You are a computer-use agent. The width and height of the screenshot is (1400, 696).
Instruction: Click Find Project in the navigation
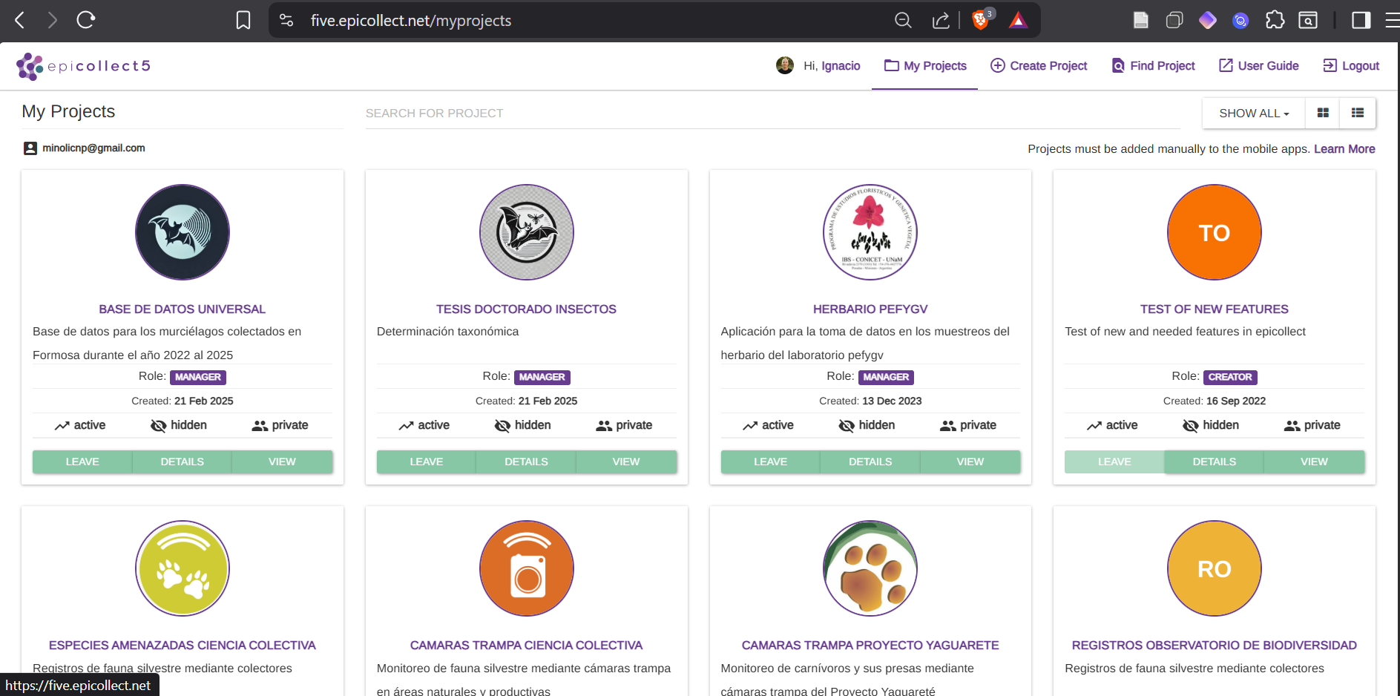click(x=1153, y=66)
